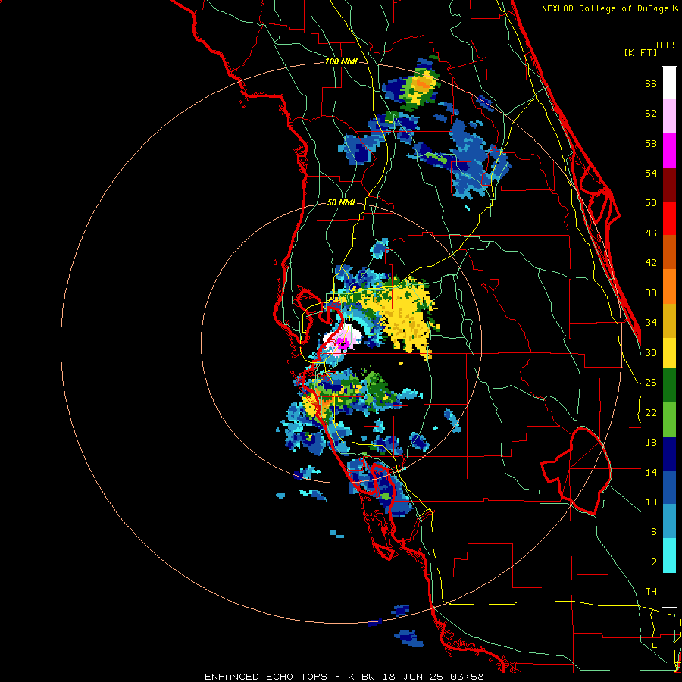Click the 26 legend value
682x682 pixels.
[651, 383]
